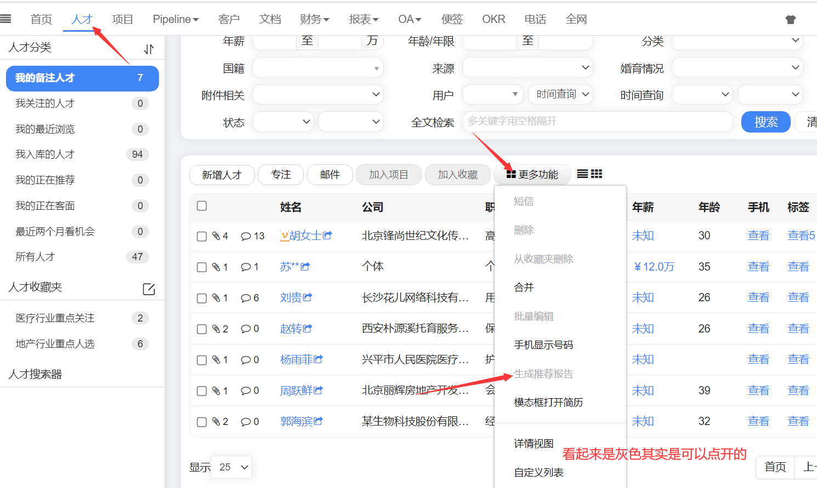Expand the Pipeline menu
Image resolution: width=817 pixels, height=488 pixels.
tap(175, 19)
